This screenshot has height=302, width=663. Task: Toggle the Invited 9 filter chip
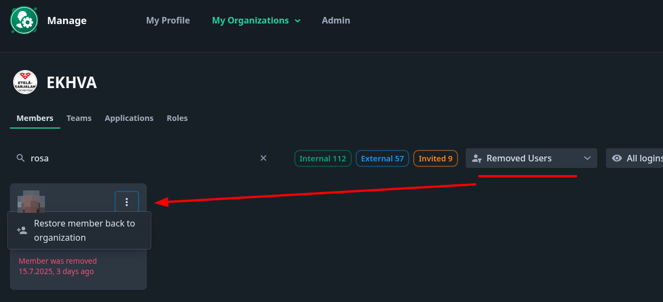pyautogui.click(x=436, y=159)
